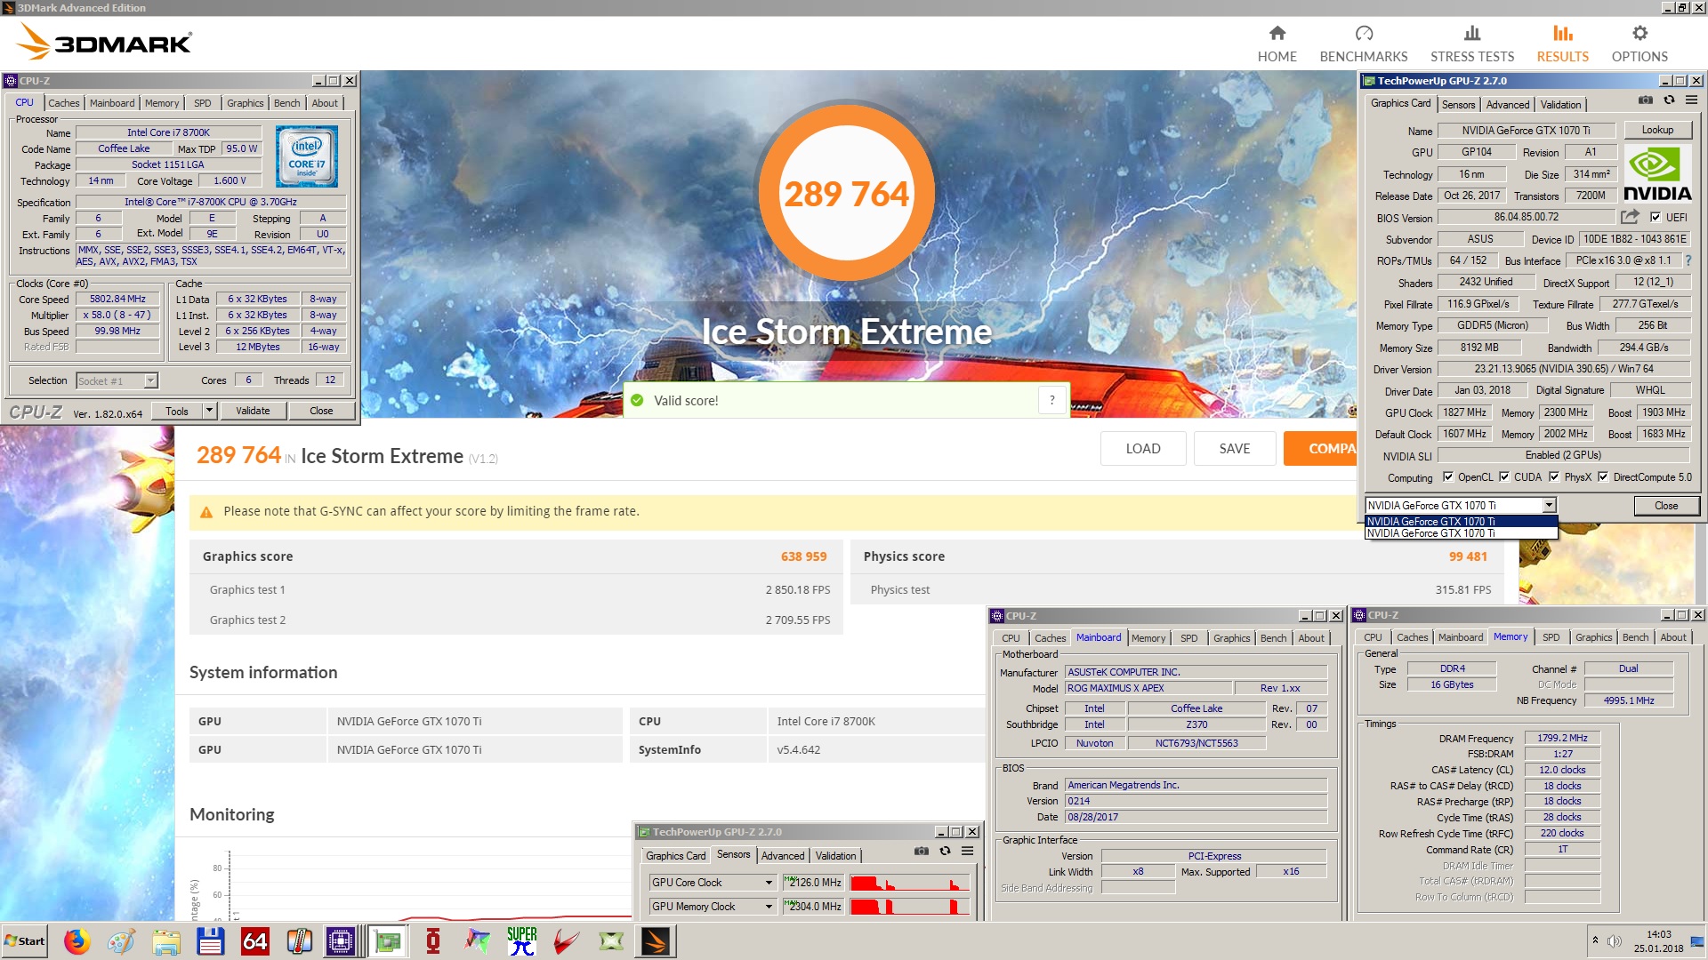Toggle the CUDA checkbox
Screen dimensions: 1708x960
(x=1503, y=477)
